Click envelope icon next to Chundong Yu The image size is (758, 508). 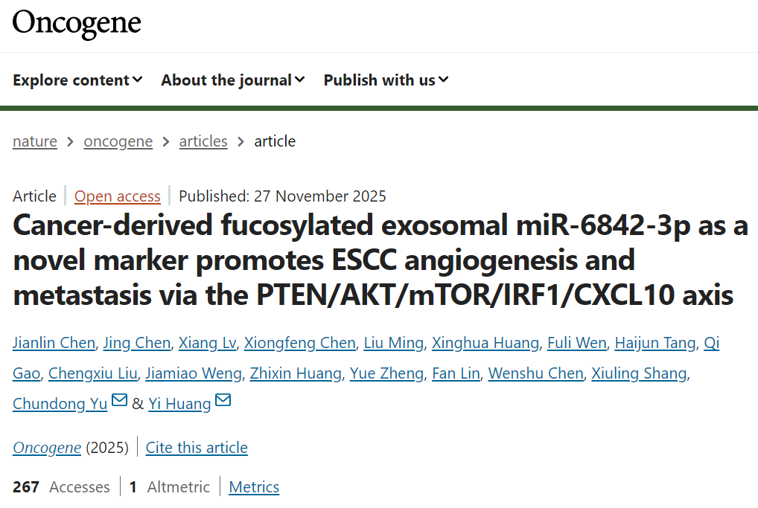pyautogui.click(x=119, y=402)
